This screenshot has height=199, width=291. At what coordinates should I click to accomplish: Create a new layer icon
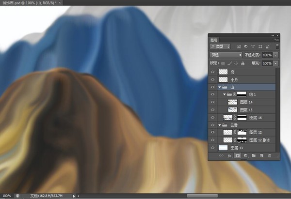(262, 155)
